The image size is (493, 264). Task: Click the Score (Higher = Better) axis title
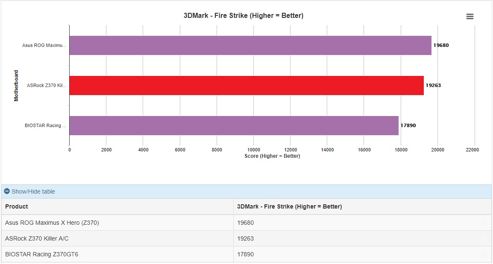click(x=272, y=156)
